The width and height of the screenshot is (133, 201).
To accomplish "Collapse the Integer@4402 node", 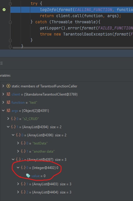I will tap(18, 167).
